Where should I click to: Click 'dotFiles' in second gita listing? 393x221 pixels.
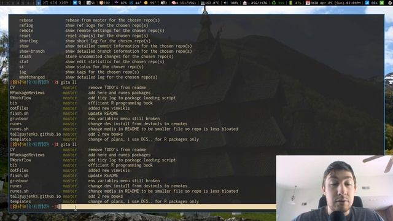click(x=19, y=171)
